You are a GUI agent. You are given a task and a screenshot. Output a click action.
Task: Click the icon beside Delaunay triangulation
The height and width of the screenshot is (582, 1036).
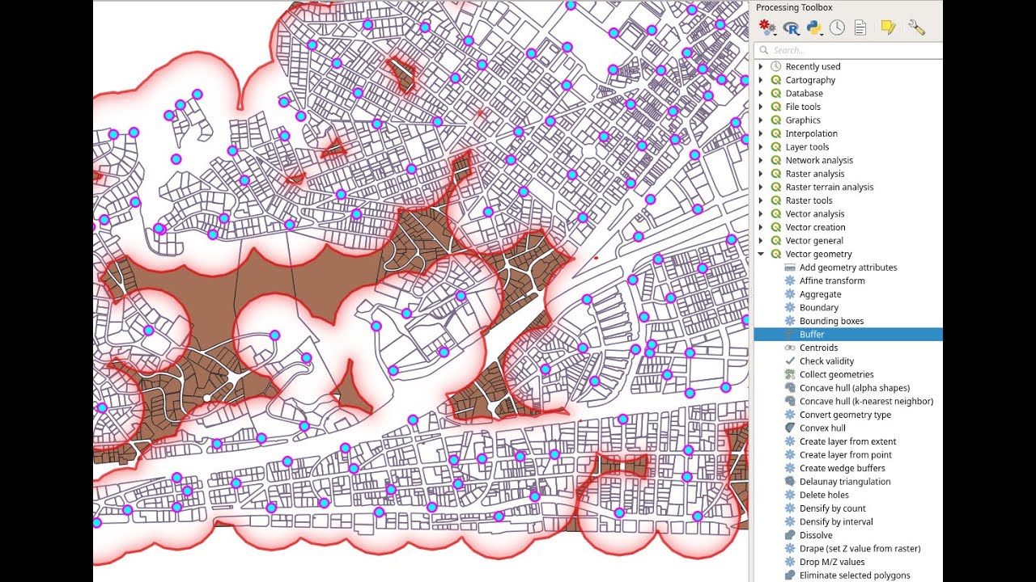click(790, 482)
